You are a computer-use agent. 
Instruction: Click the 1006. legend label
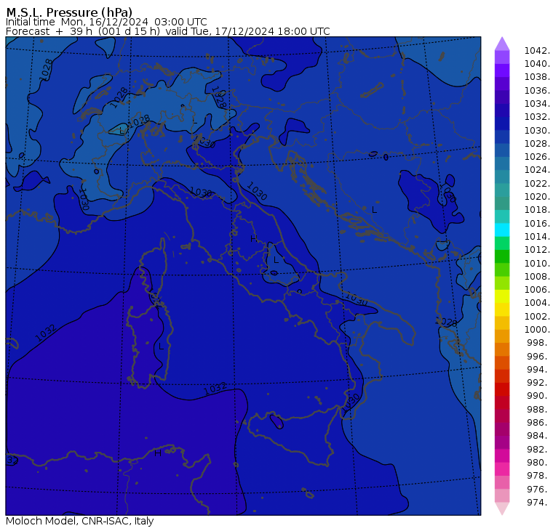537,289
